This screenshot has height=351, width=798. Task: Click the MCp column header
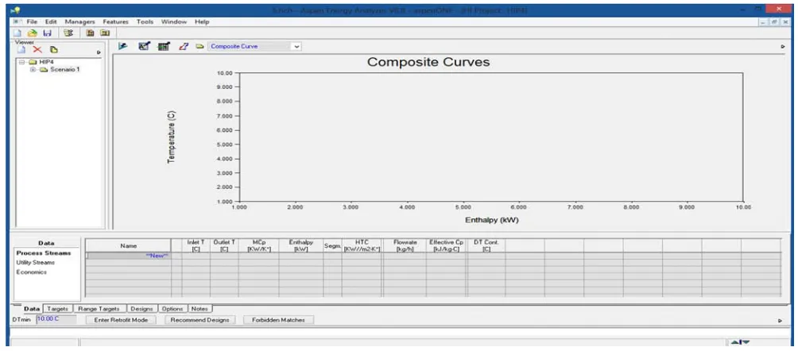click(x=258, y=245)
